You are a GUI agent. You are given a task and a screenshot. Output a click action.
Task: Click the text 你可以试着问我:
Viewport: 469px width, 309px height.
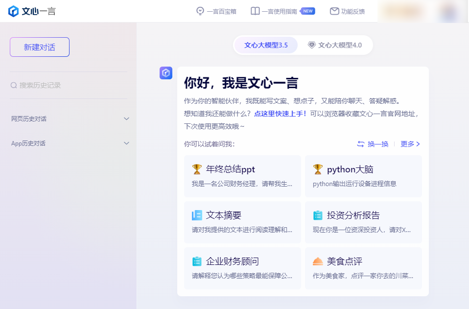(210, 144)
